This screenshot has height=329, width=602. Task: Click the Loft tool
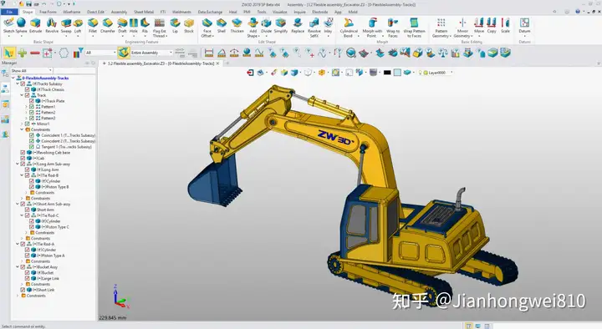(78, 25)
